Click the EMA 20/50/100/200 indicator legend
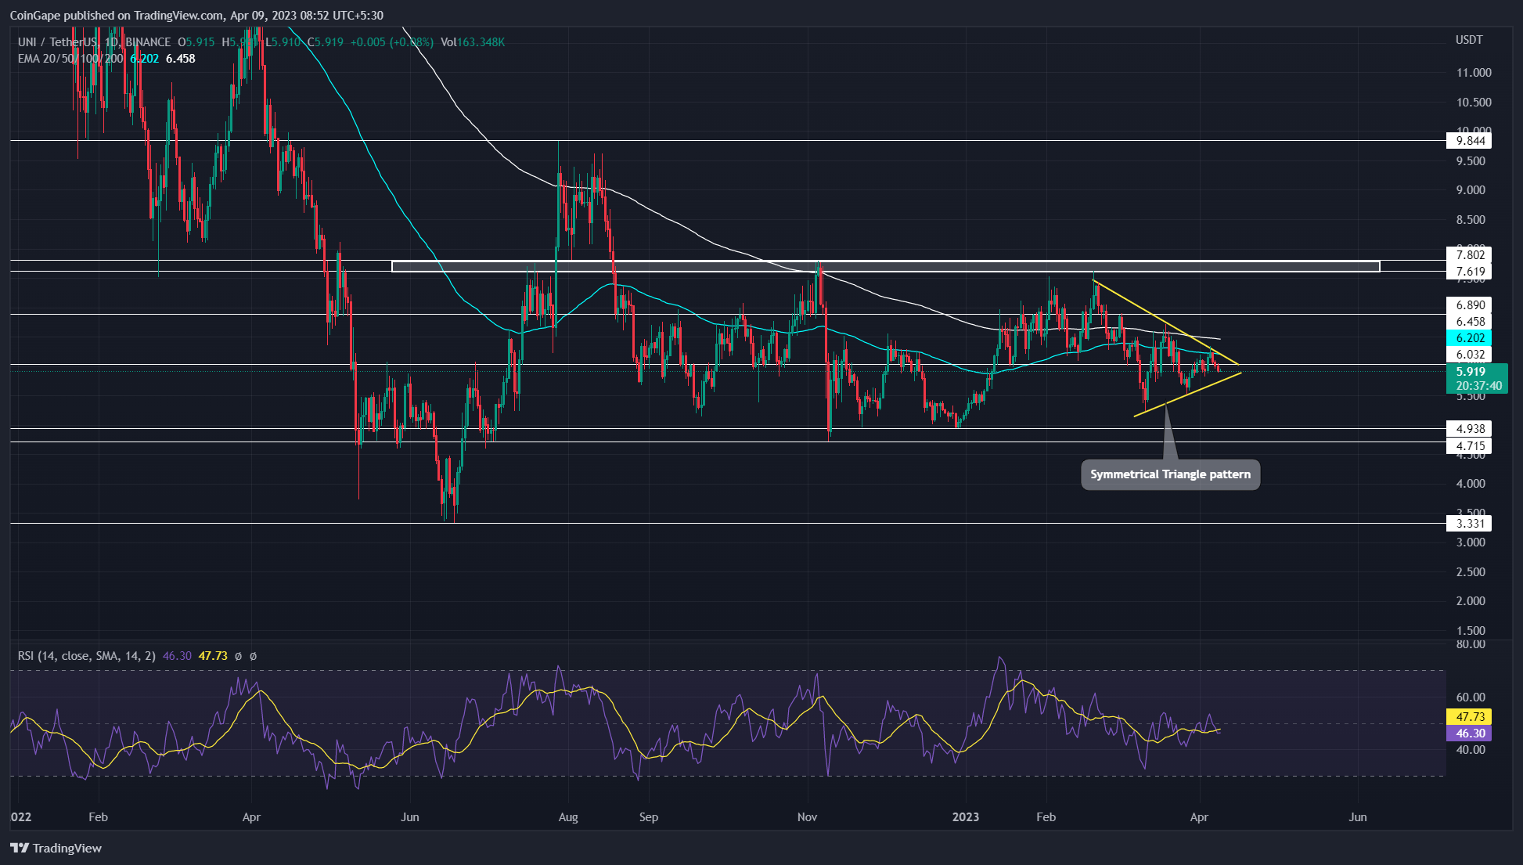This screenshot has height=865, width=1523. click(70, 59)
